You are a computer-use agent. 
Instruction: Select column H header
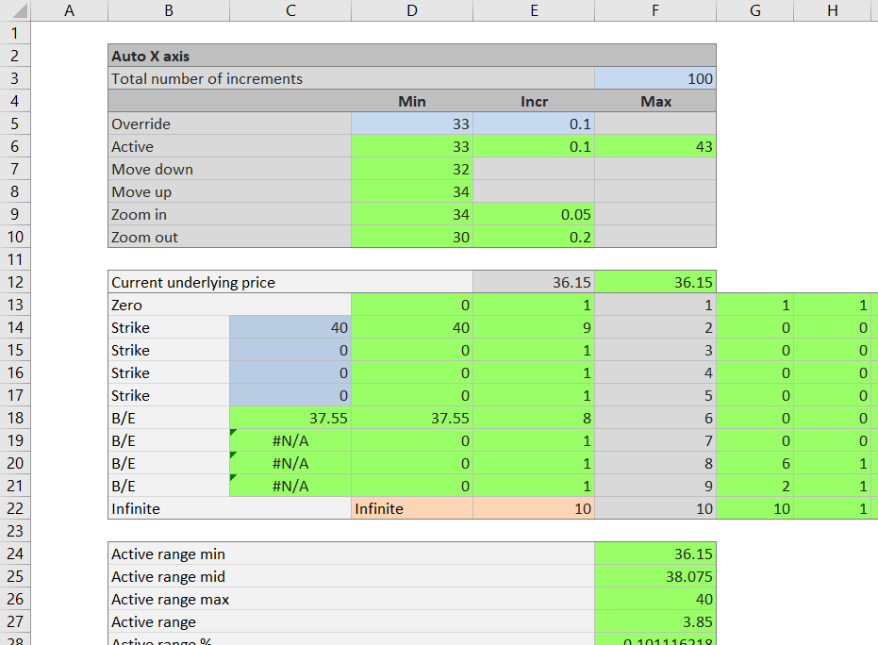click(x=833, y=10)
